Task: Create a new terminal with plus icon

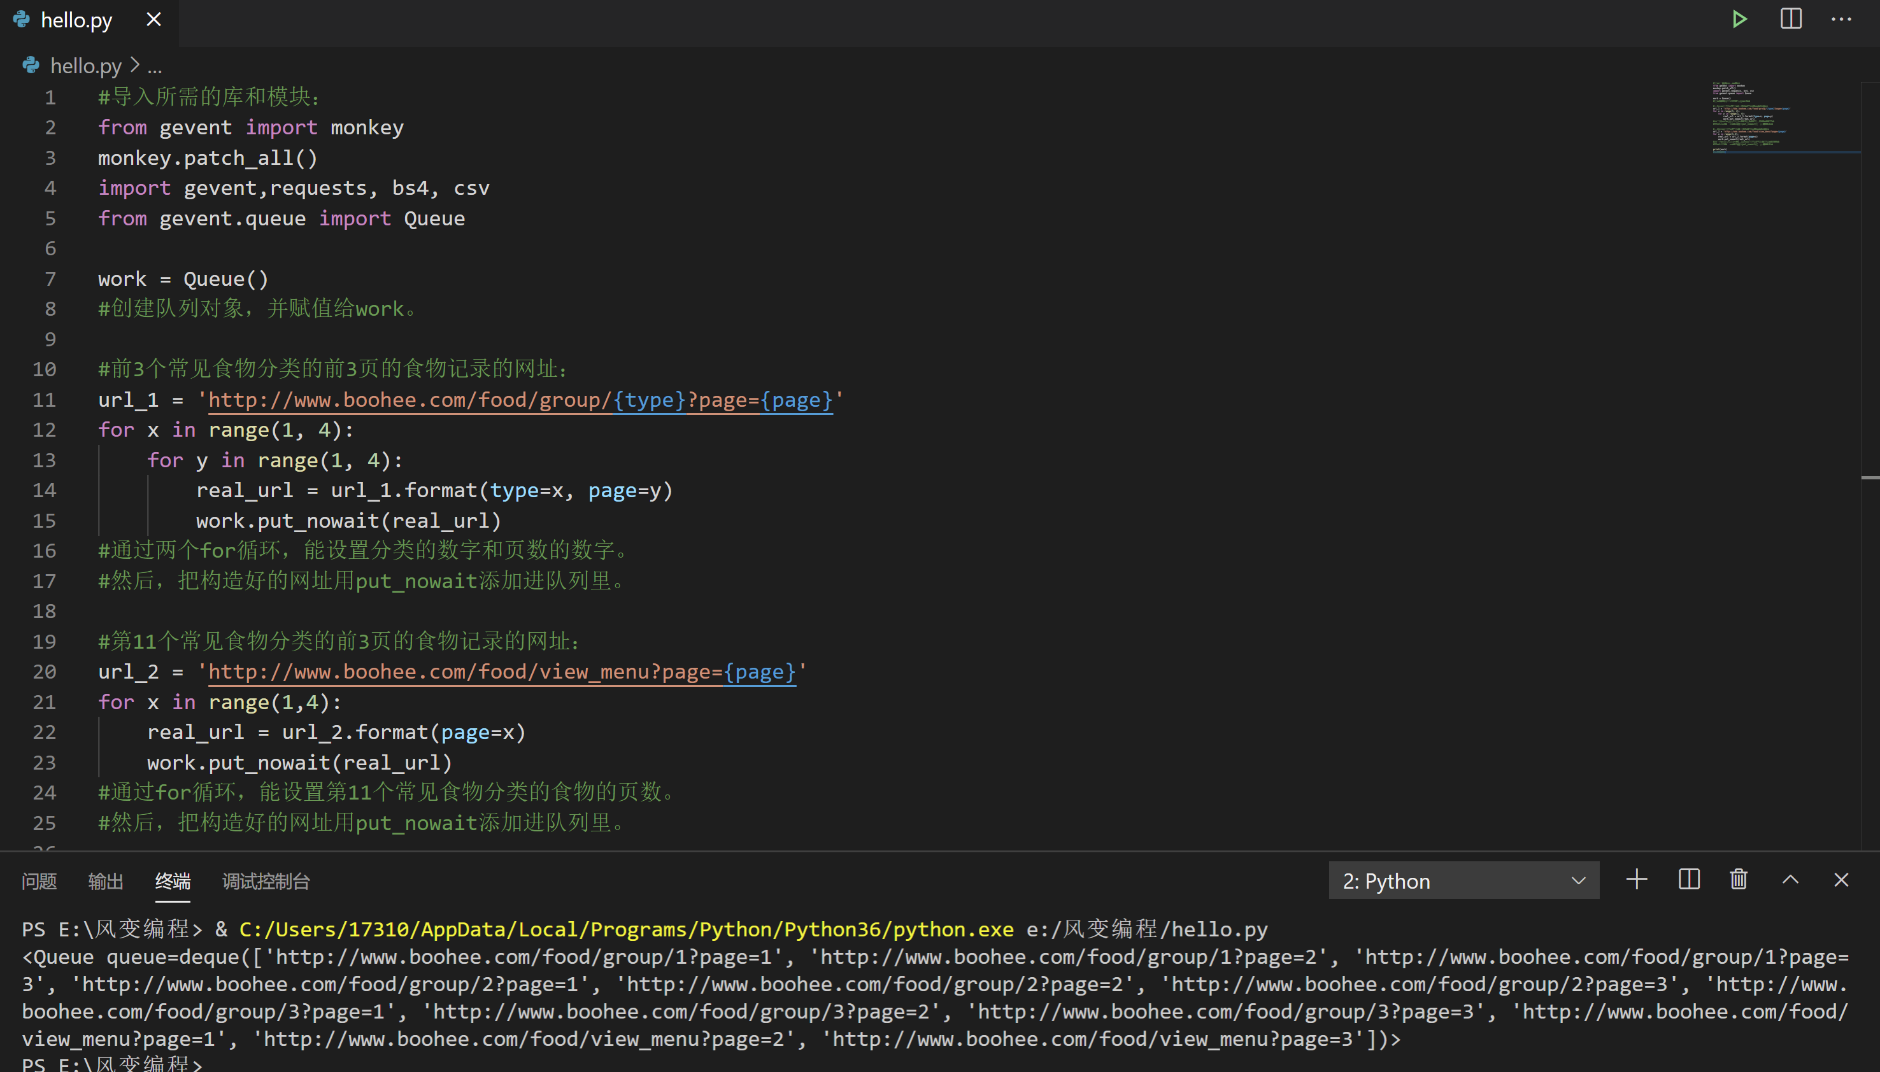Action: coord(1636,880)
